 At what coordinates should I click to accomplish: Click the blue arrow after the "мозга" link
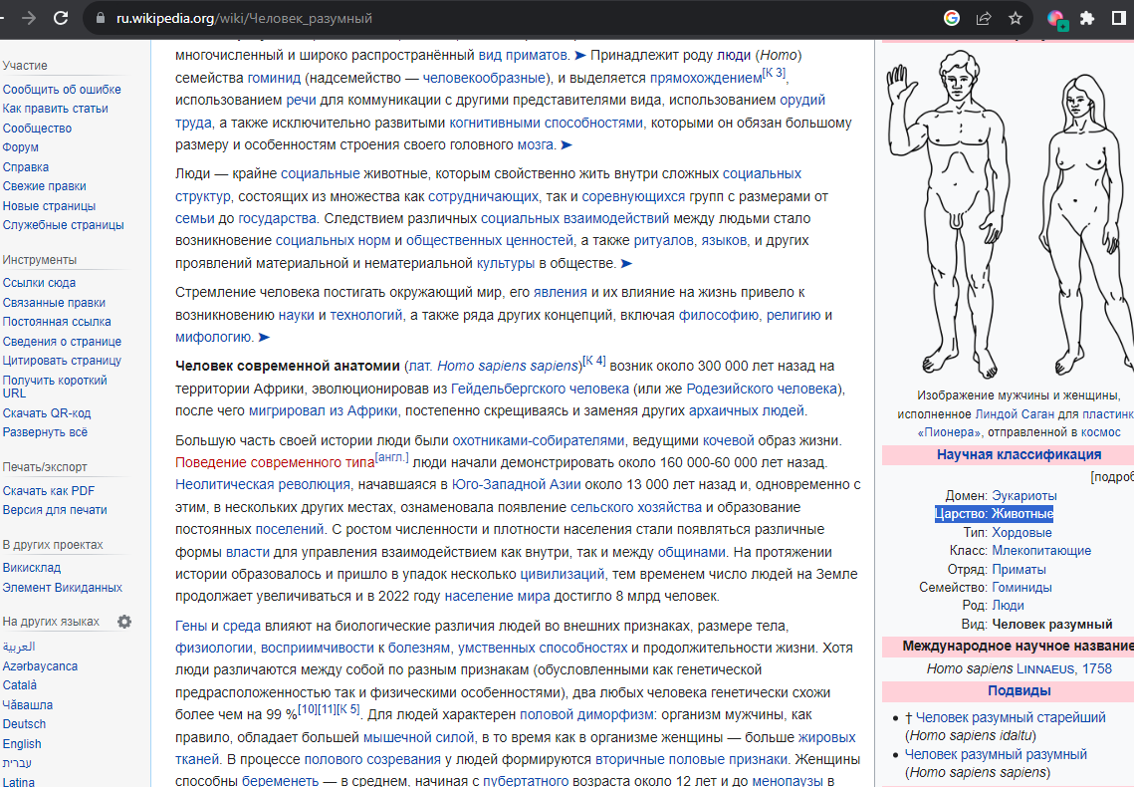pyautogui.click(x=567, y=144)
